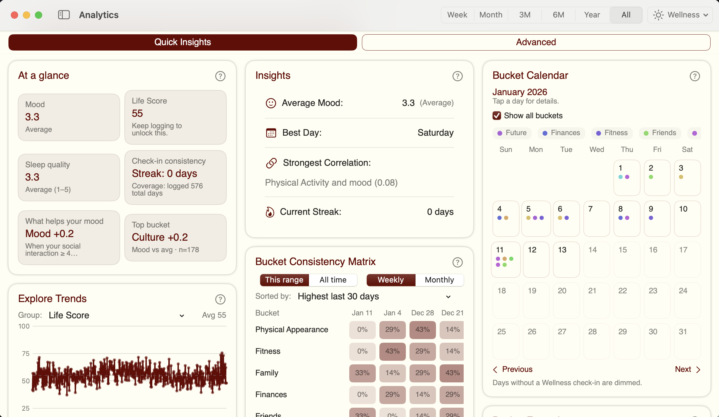Click the green Fitness legend dot
The image size is (719, 417).
pos(599,133)
